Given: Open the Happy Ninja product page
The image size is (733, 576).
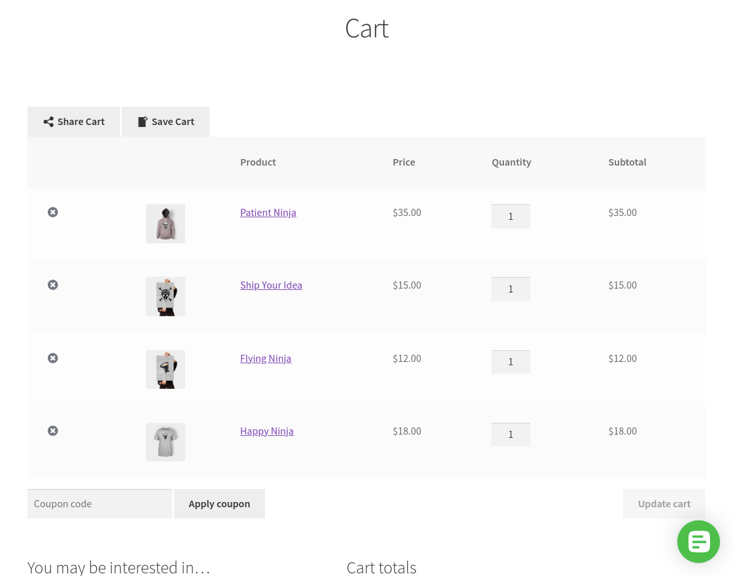Looking at the screenshot, I should click(x=266, y=431).
